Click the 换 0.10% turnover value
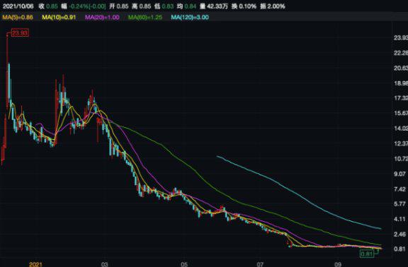The image size is (408, 267). pos(244,6)
